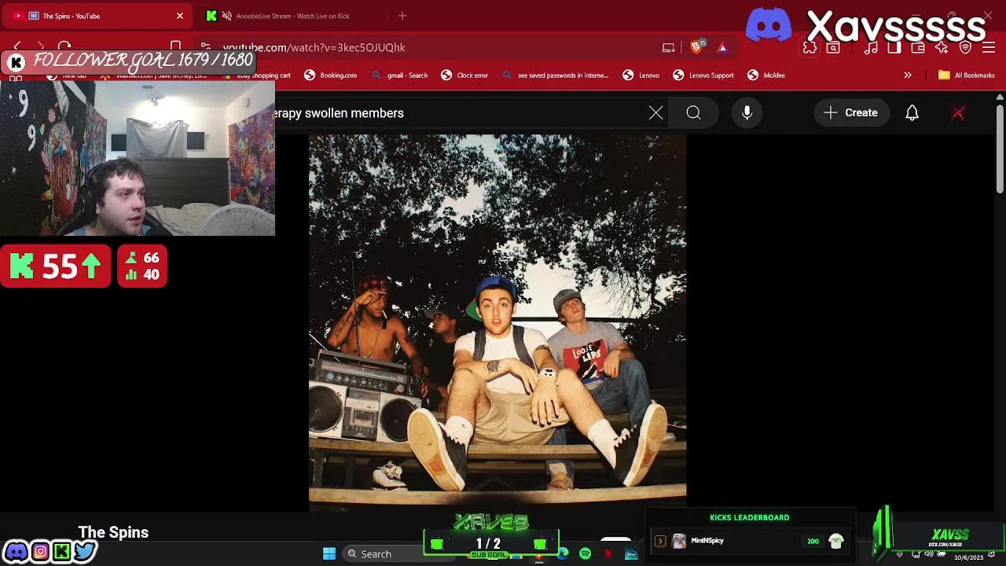Click the tray volume speaker icon
This screenshot has height=566, width=1006.
(x=929, y=554)
